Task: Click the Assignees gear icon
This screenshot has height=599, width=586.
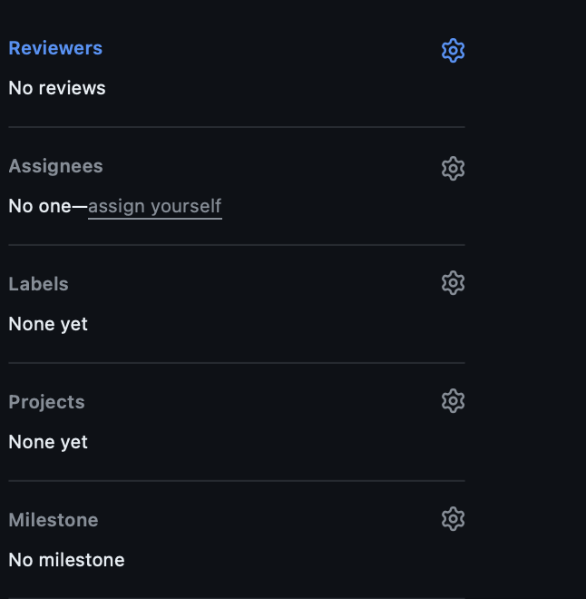Action: coord(453,168)
